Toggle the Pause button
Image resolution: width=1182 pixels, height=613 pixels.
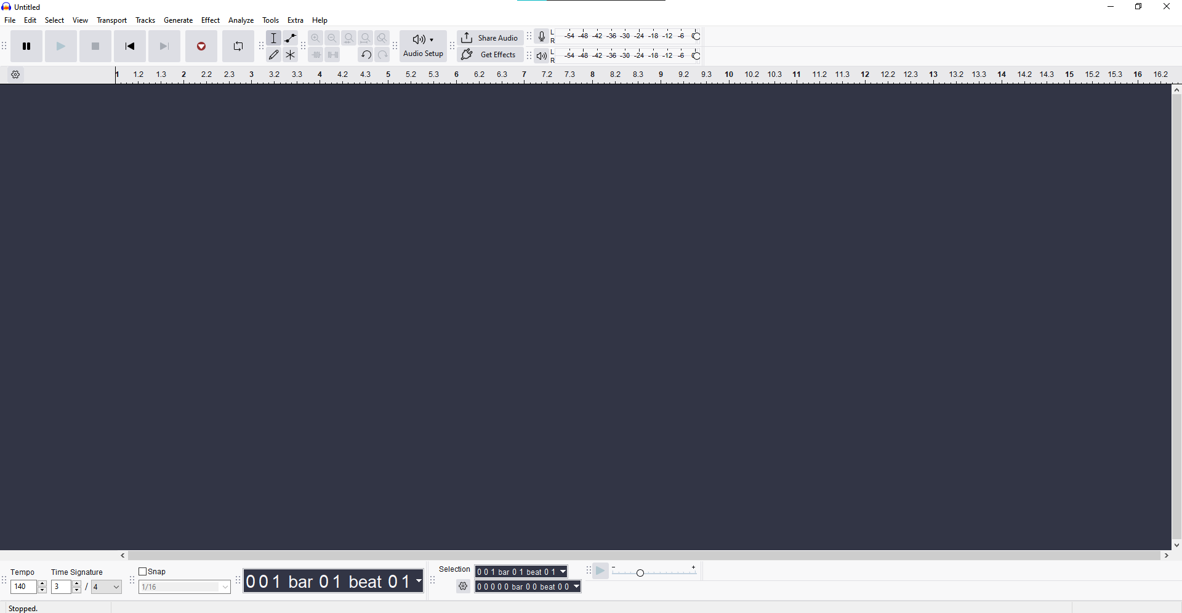(x=26, y=46)
